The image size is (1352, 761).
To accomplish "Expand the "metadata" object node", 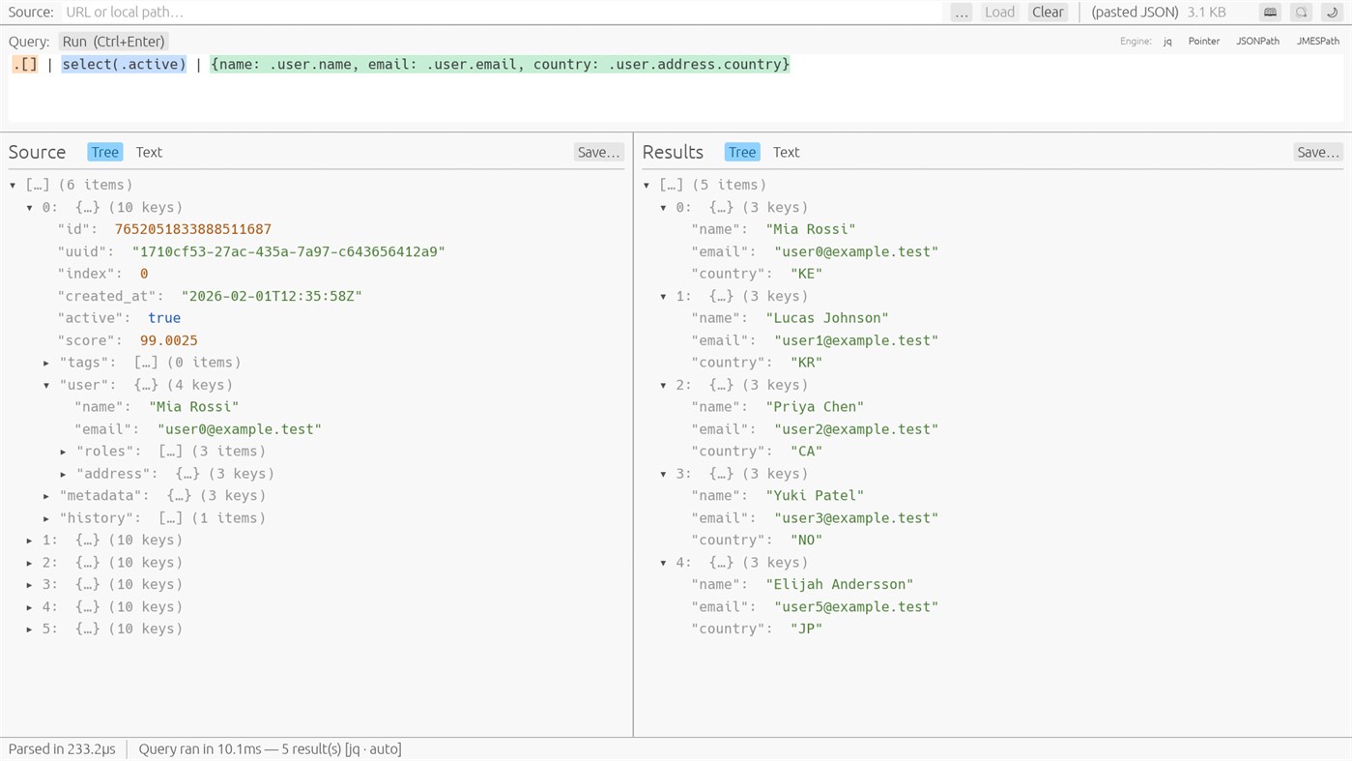I will [x=46, y=496].
